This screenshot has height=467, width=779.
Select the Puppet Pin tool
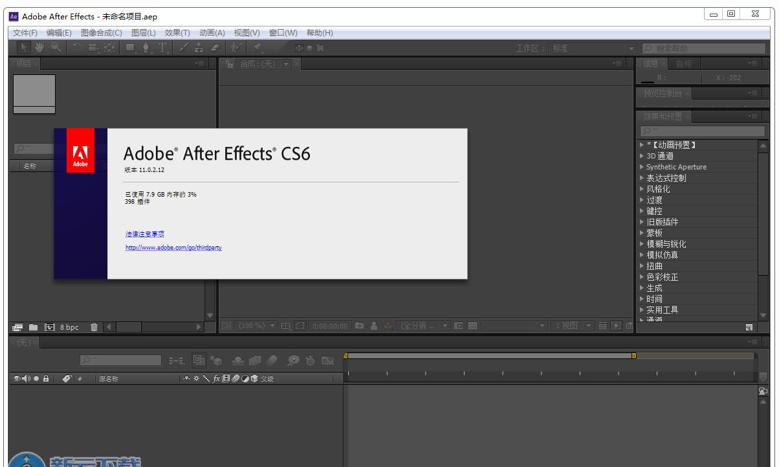(x=258, y=48)
